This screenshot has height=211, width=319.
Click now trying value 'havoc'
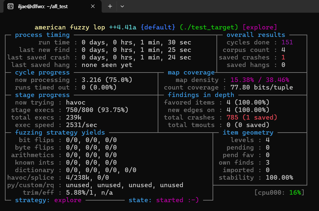point(76,102)
